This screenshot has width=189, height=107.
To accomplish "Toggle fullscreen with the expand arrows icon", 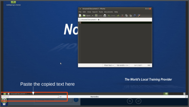I will (186, 97).
